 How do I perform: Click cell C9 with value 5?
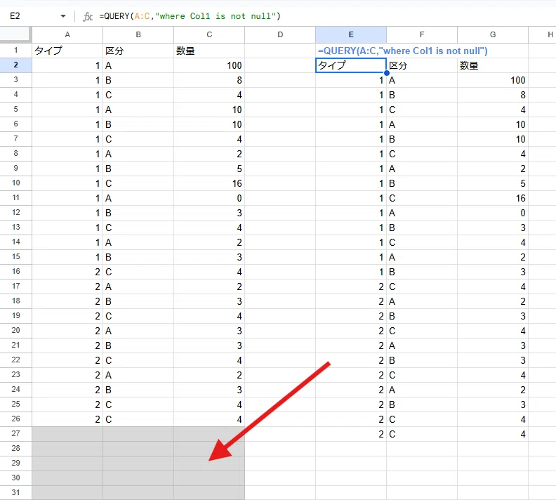coord(209,169)
